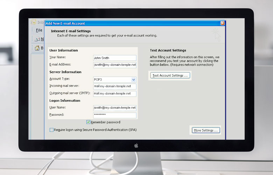The width and height of the screenshot is (273, 175).
Task: Toggle the Remember password checkbox
Action: click(x=89, y=122)
